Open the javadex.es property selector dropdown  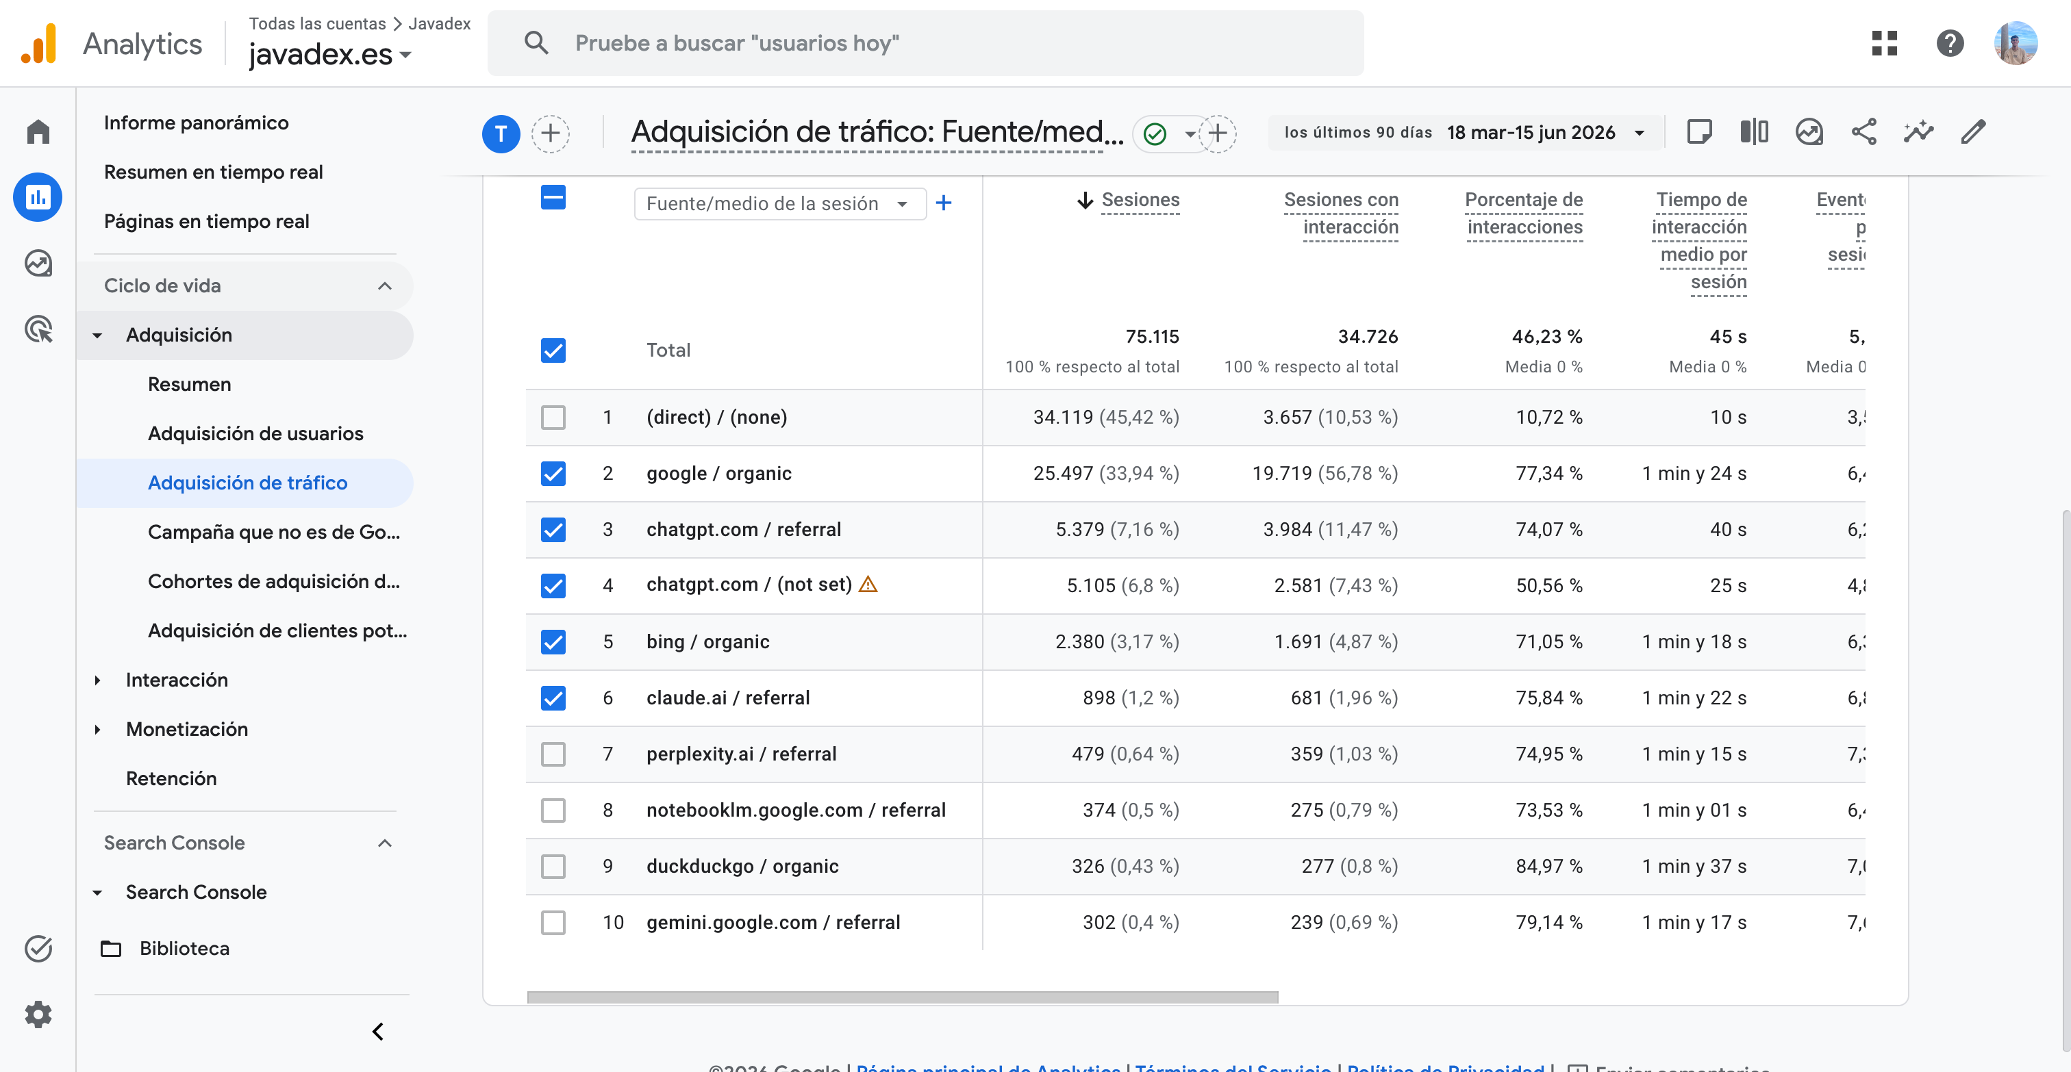tap(329, 55)
